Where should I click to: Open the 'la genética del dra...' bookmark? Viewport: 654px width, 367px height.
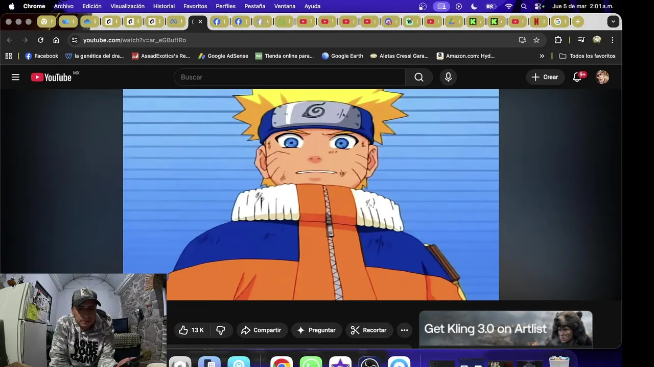point(95,56)
